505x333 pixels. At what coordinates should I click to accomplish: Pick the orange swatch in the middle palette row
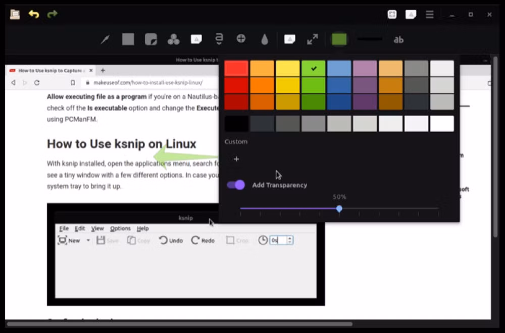(x=262, y=85)
